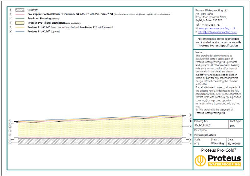Select callout 1 on right of section drawing

(190, 143)
